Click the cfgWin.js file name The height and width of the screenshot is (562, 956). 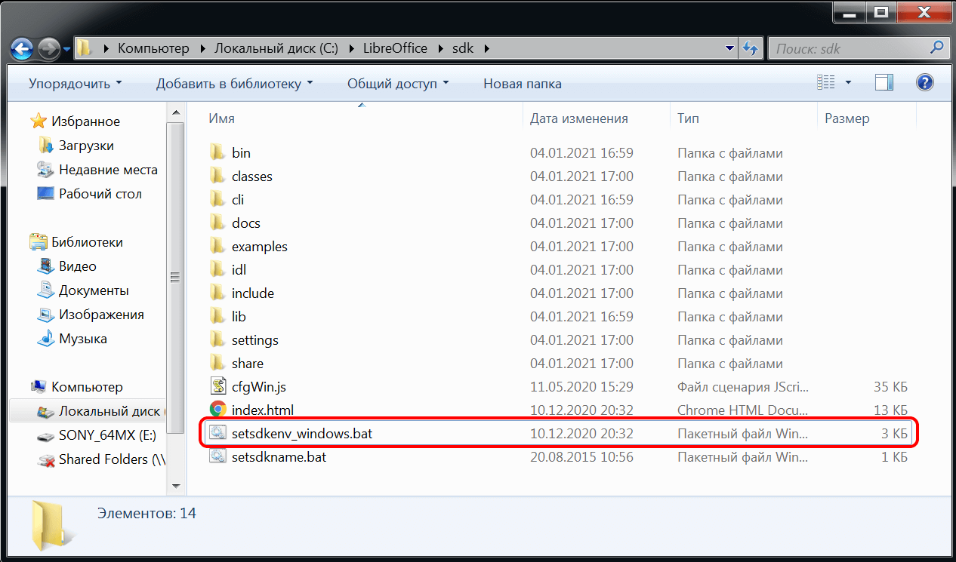pyautogui.click(x=259, y=387)
